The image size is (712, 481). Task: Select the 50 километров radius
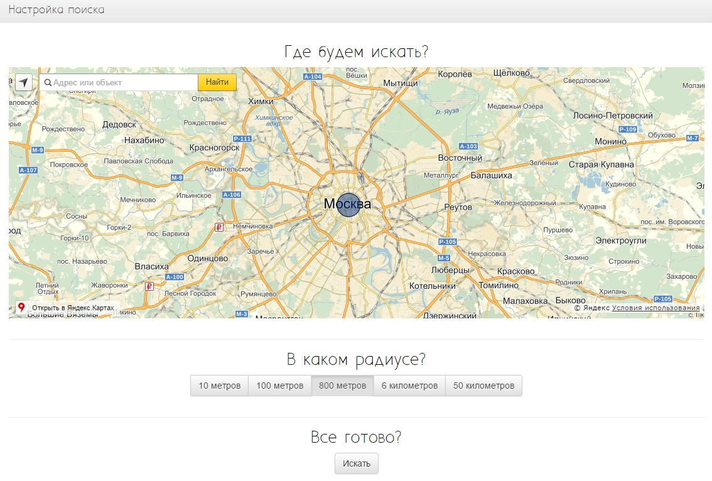point(483,386)
